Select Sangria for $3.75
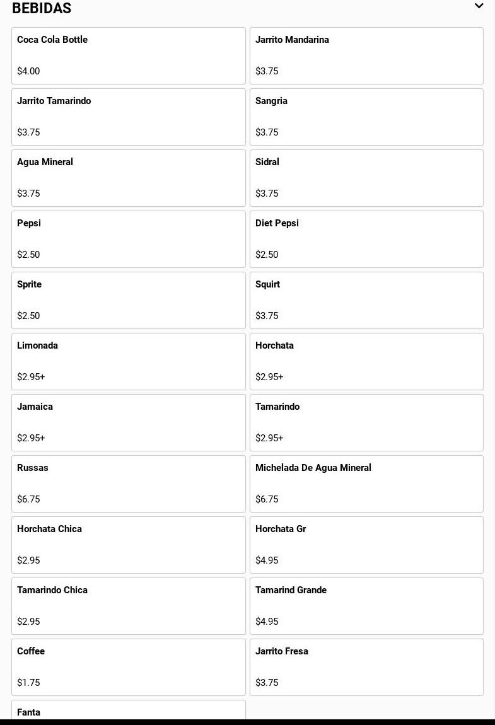495x725 pixels. click(366, 117)
